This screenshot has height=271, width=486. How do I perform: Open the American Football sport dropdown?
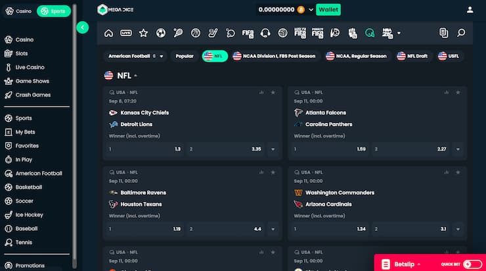click(135, 56)
